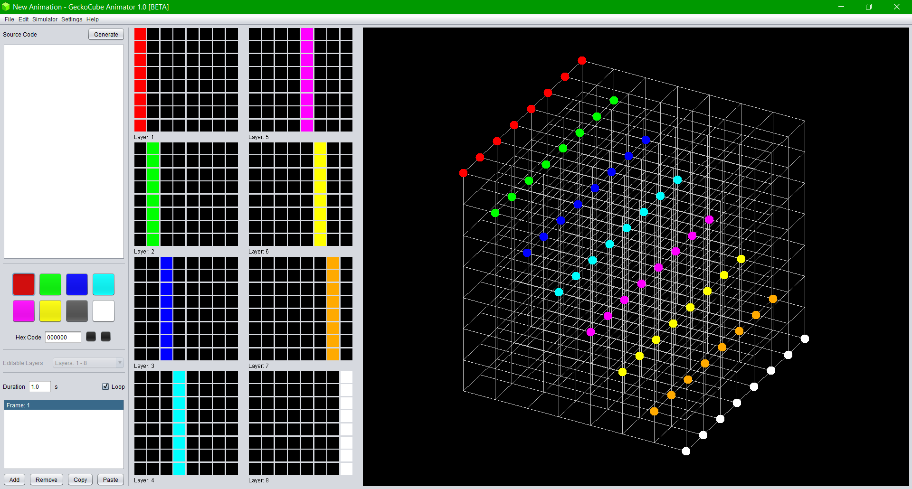912x489 pixels.
Task: Select the white color swatch
Action: click(103, 311)
